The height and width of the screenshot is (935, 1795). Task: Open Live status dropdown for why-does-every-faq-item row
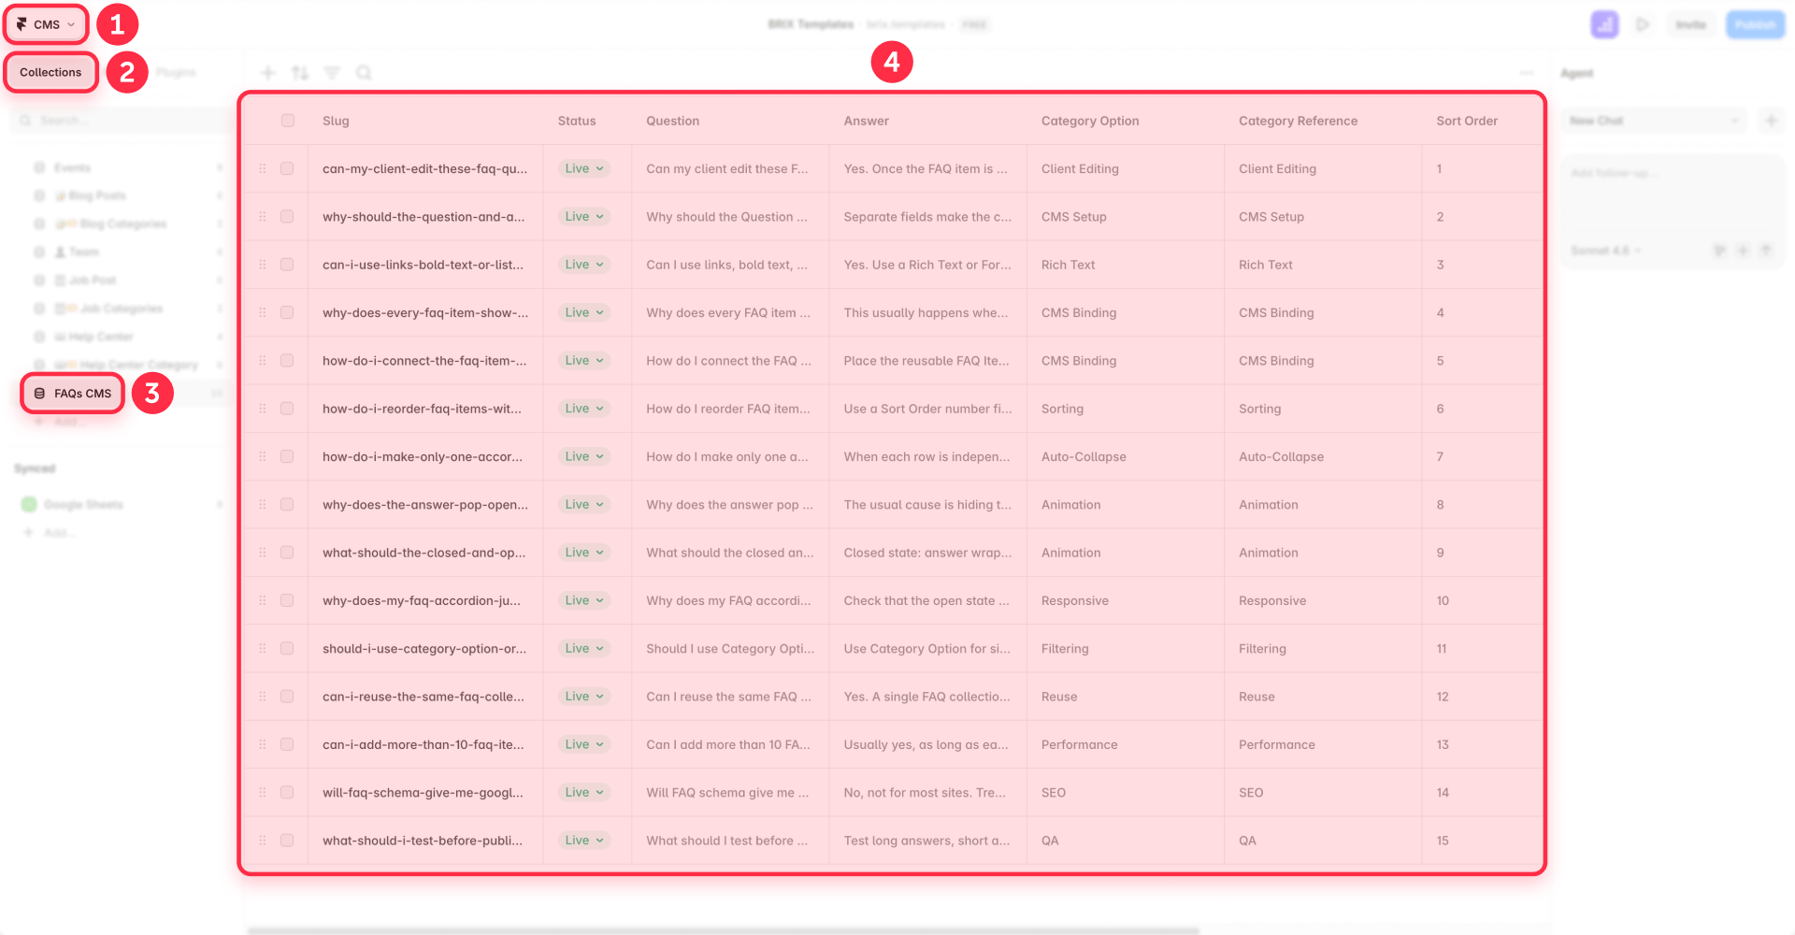pos(584,312)
